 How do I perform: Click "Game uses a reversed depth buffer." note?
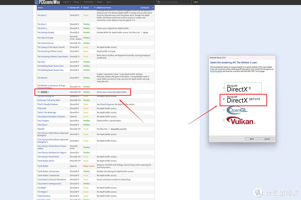coord(112,92)
